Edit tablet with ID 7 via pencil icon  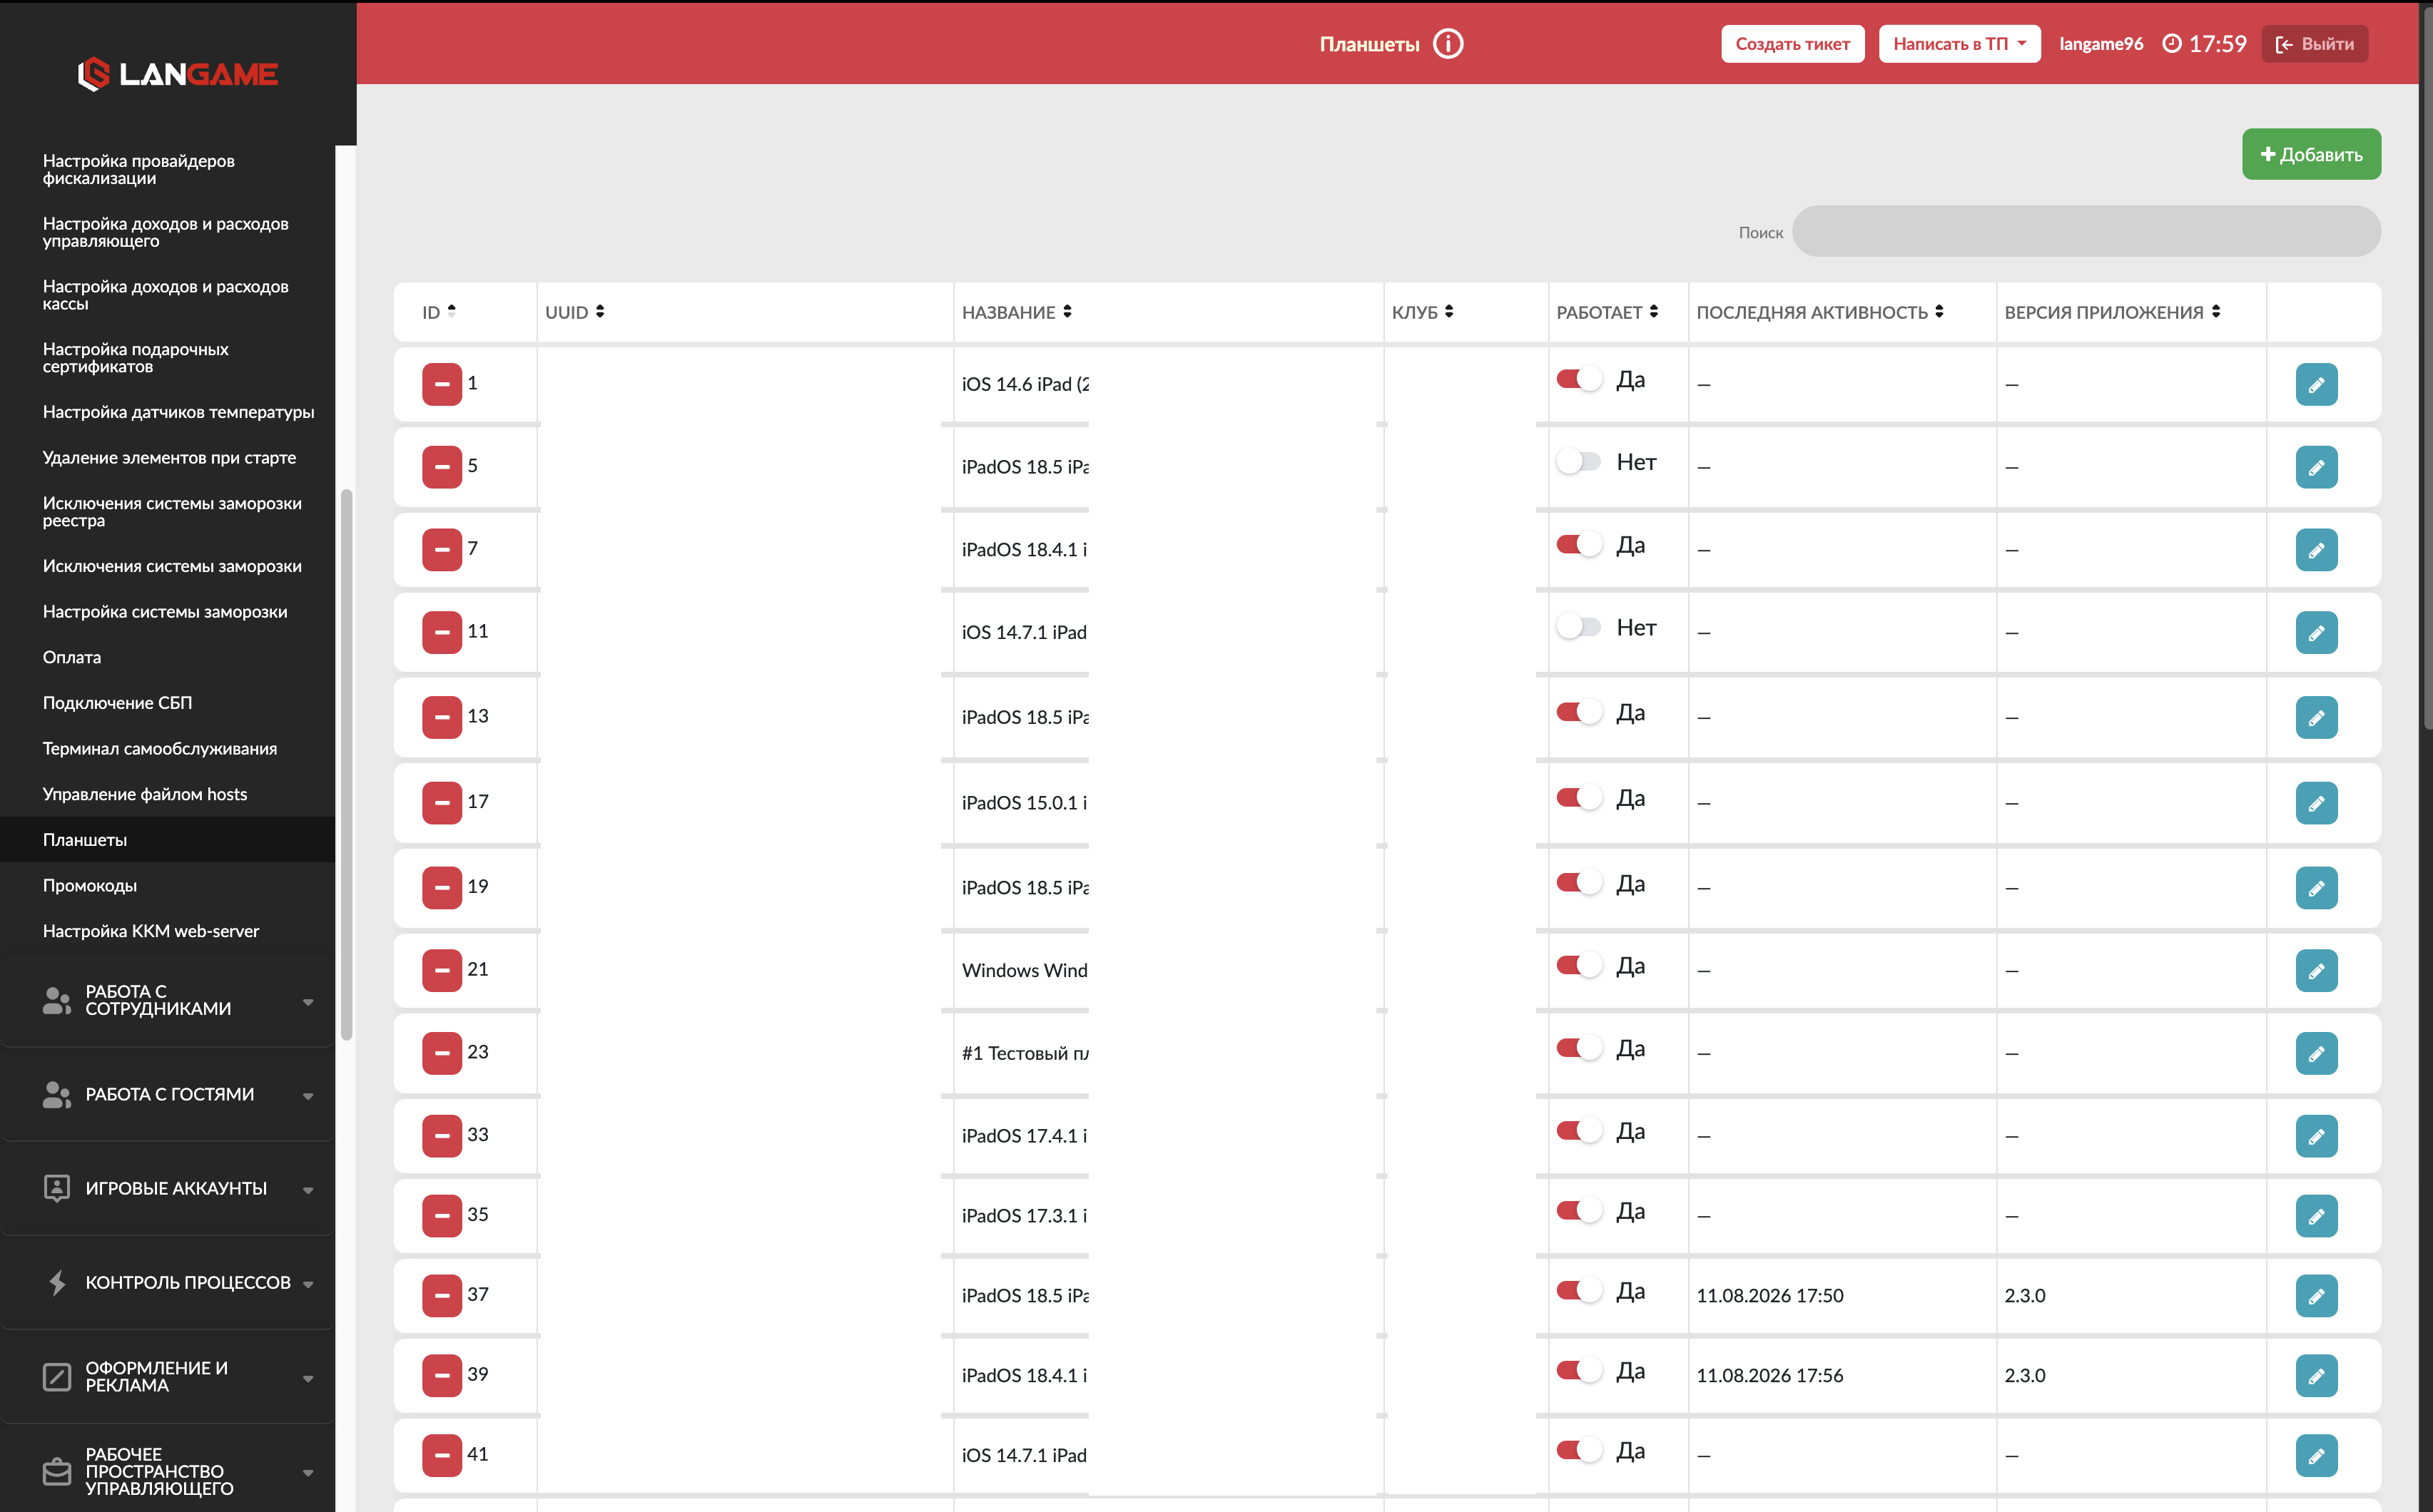2316,550
